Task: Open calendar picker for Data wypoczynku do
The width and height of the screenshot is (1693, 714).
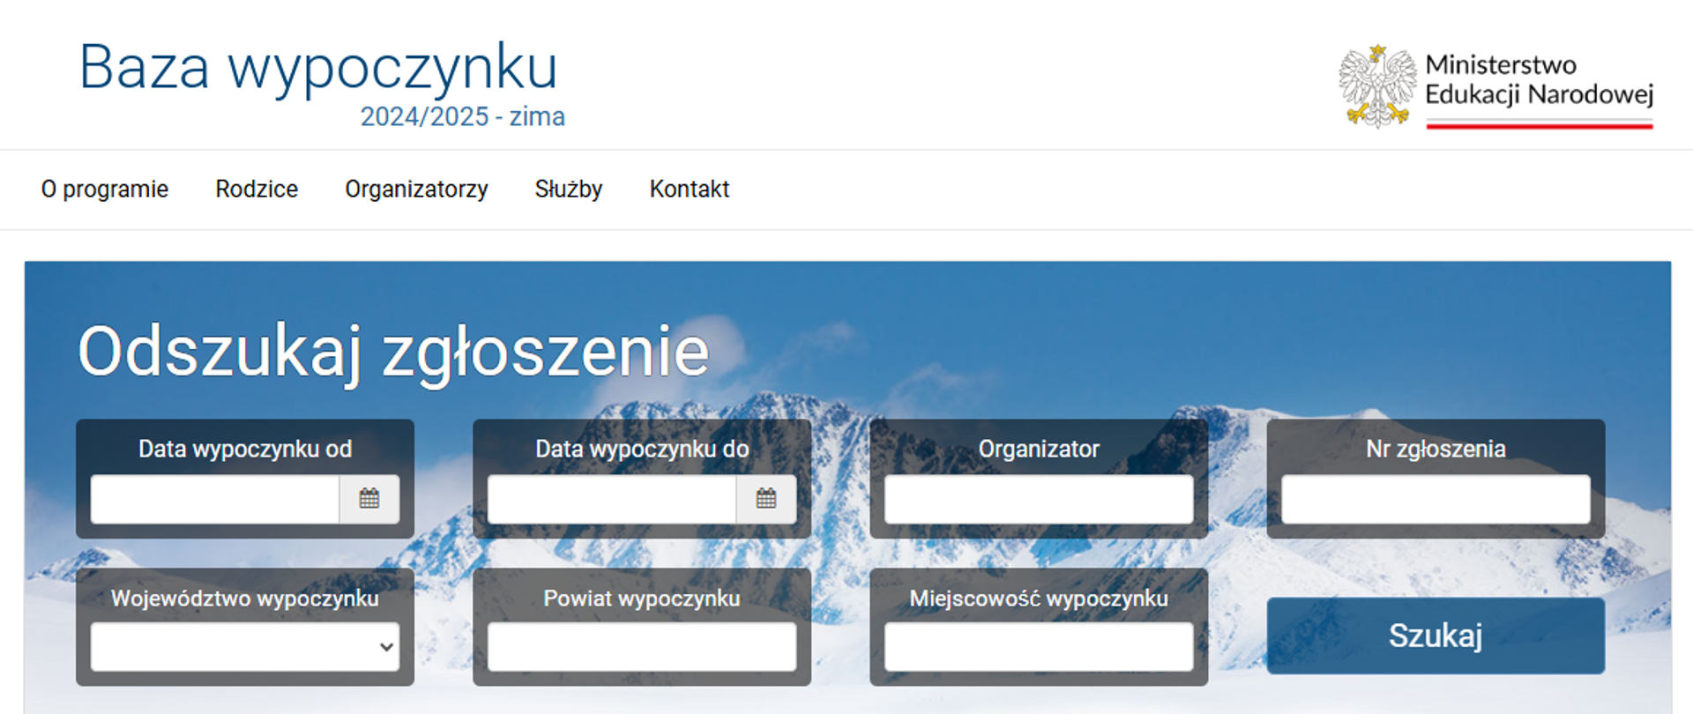Action: click(x=765, y=499)
